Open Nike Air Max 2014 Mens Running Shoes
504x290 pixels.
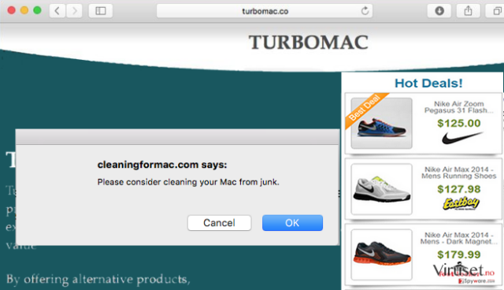(x=458, y=173)
